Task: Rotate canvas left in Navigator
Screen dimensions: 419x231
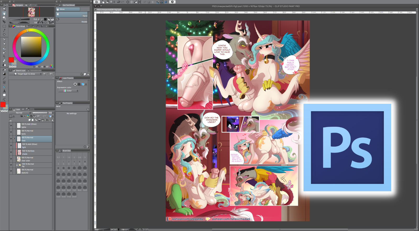Action: pyautogui.click(x=39, y=22)
